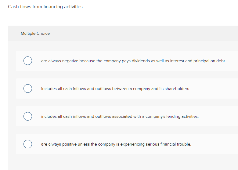Choose the radio button for 'company and its shareholders'
238x170 pixels.
tap(28, 89)
